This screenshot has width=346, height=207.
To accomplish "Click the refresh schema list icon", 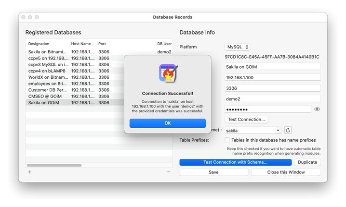I will click(x=288, y=130).
